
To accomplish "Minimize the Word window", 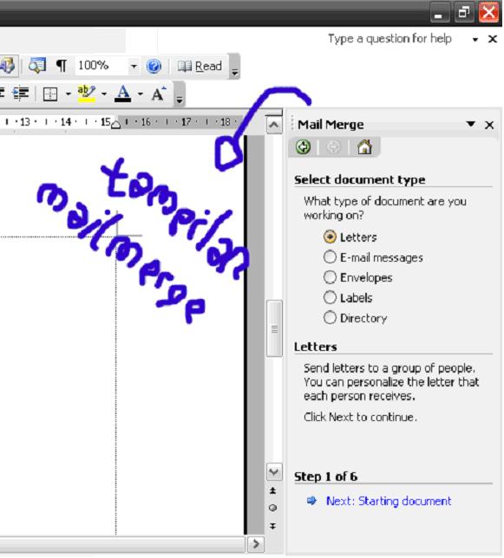I will 440,13.
